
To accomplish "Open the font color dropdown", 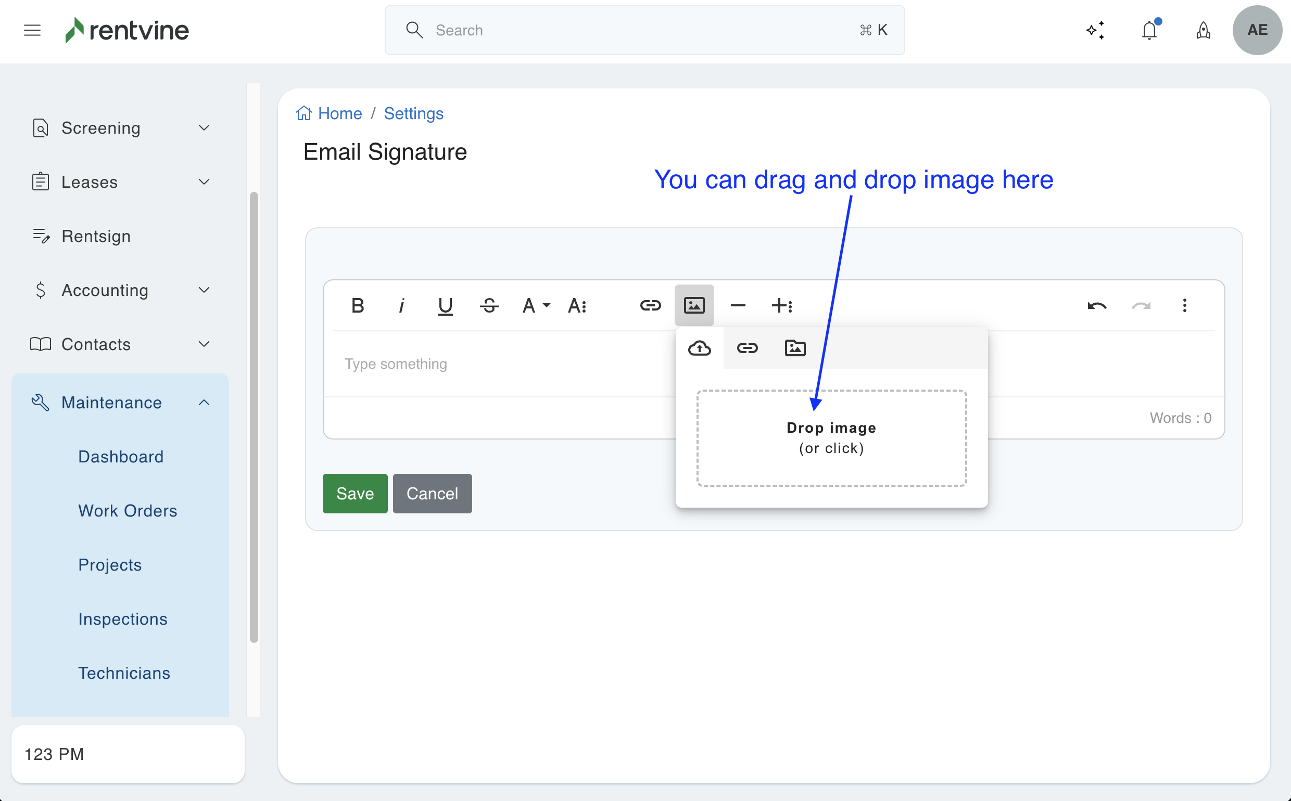I will (536, 305).
